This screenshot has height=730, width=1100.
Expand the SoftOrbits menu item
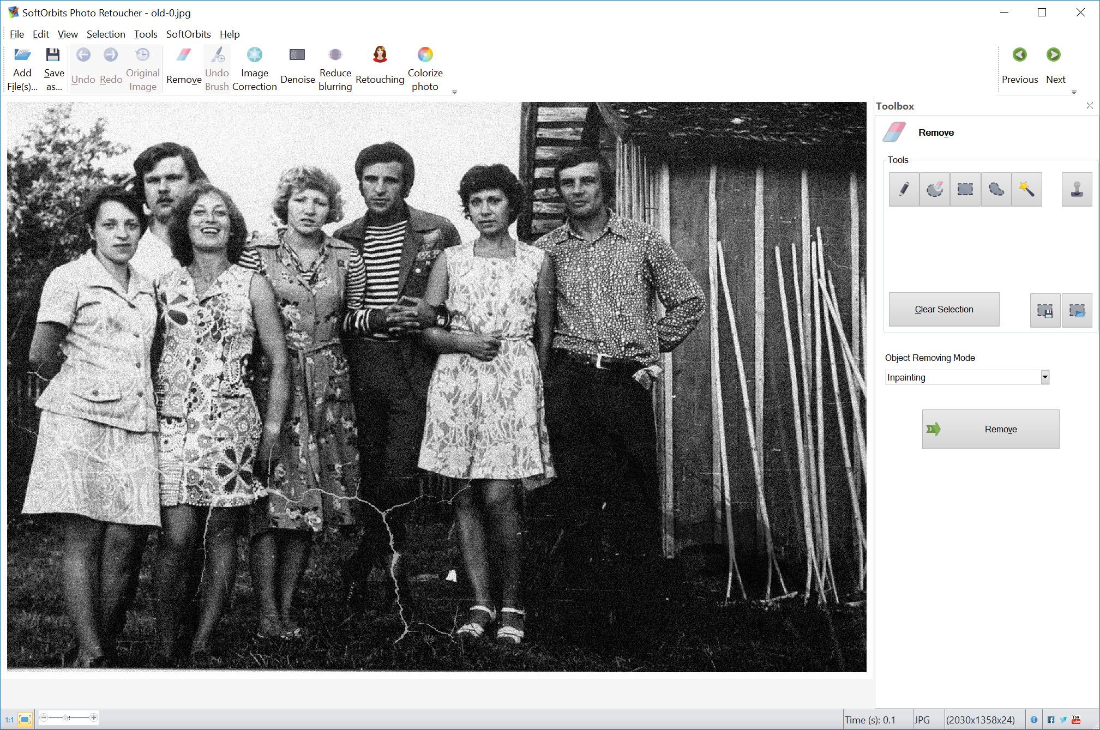coord(188,34)
